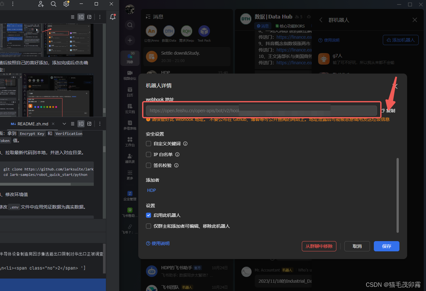Enable 签名校验 checkbox
The height and width of the screenshot is (291, 426).
(149, 165)
